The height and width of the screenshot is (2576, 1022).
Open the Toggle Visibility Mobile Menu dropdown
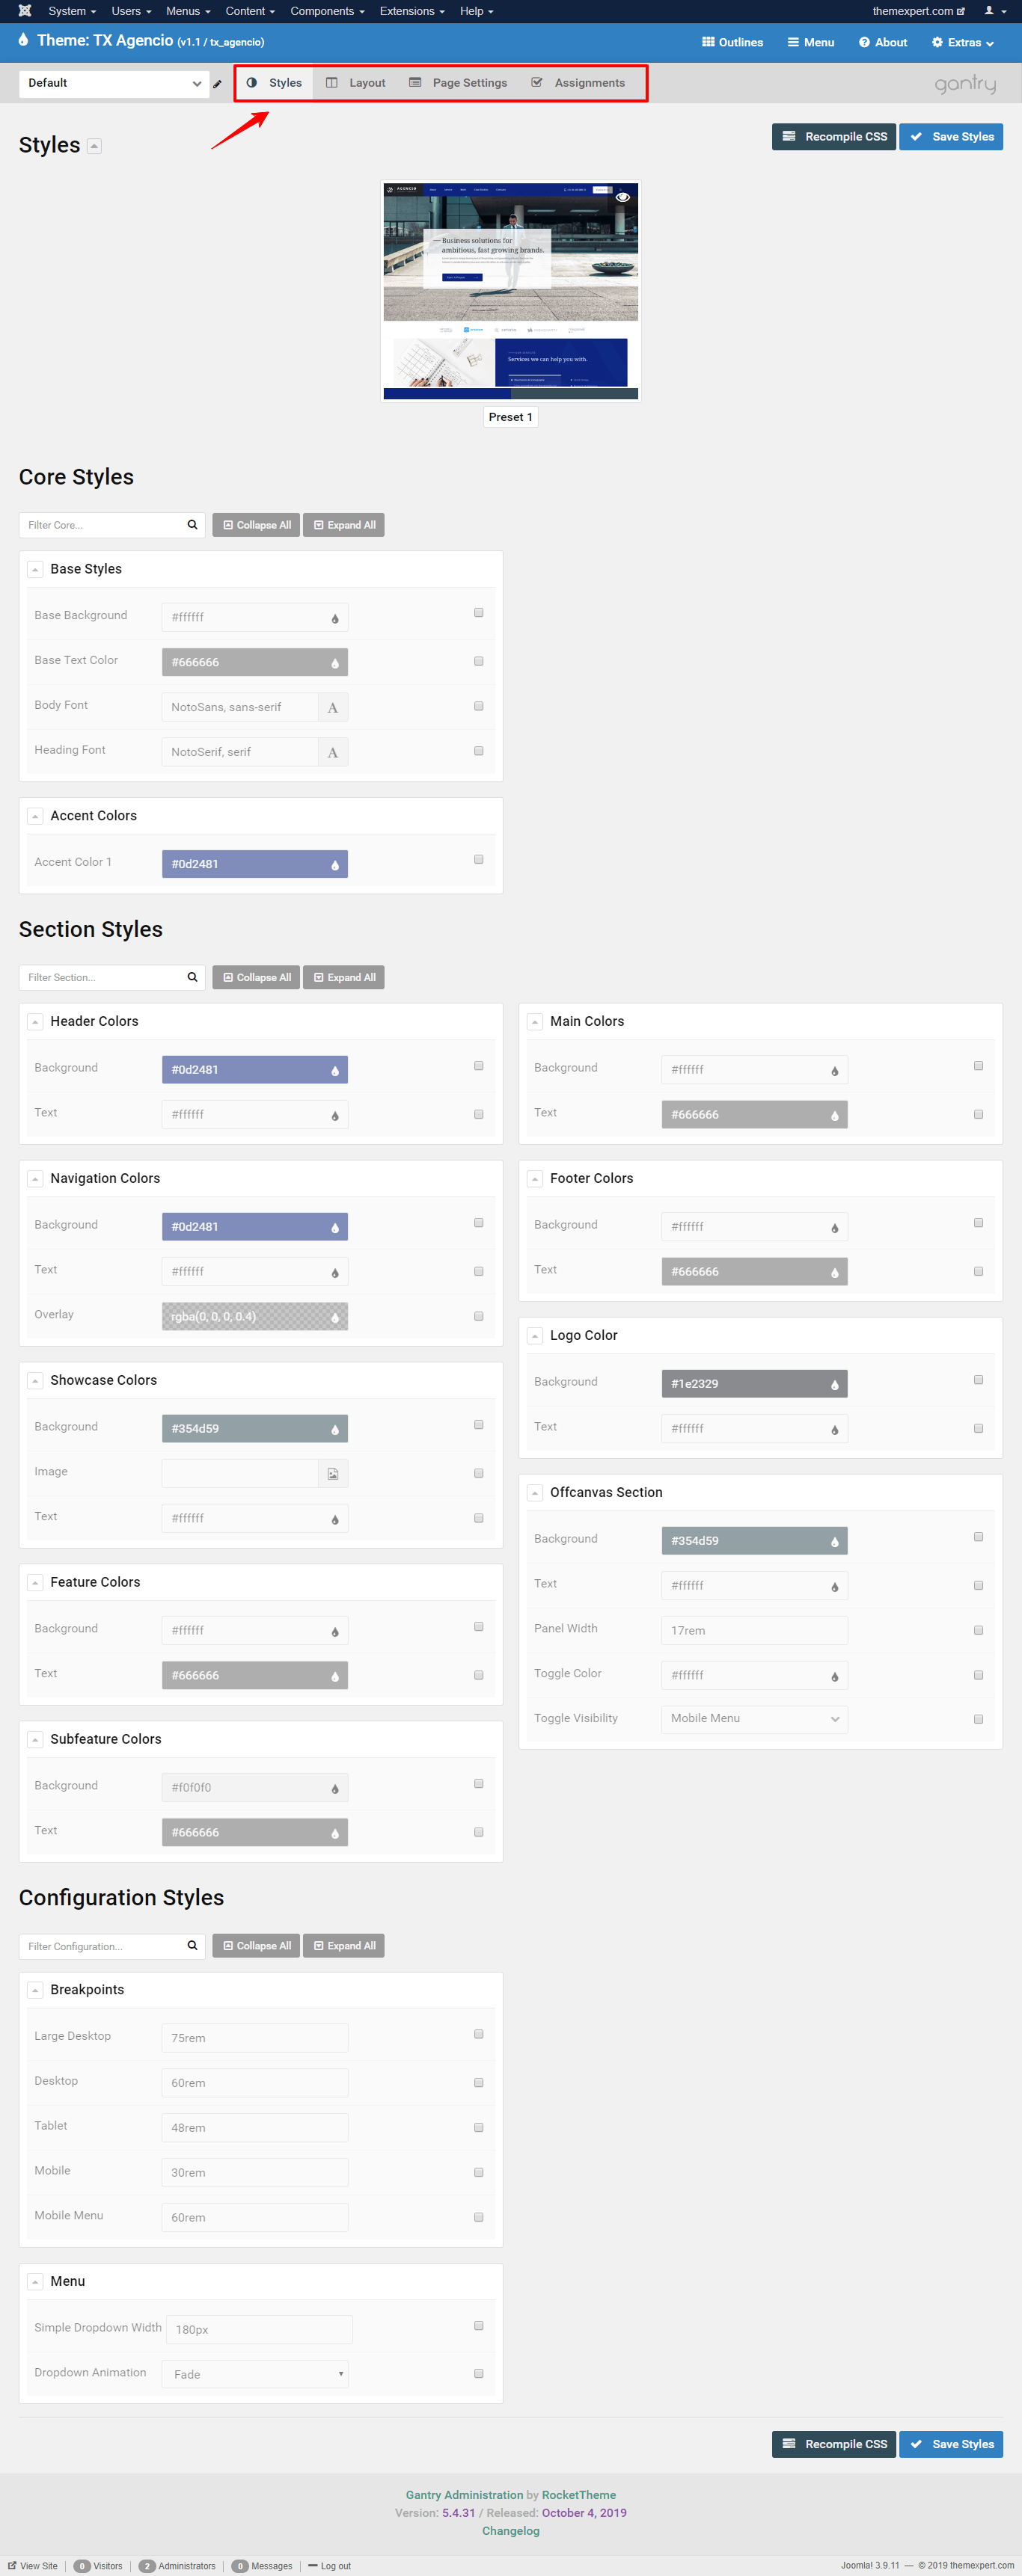click(x=755, y=1719)
